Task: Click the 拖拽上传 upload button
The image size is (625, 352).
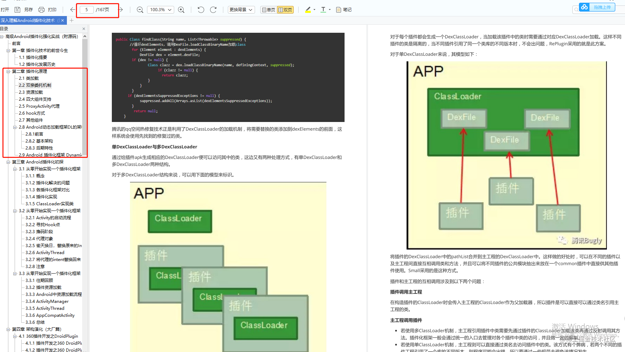Action: click(x=602, y=7)
